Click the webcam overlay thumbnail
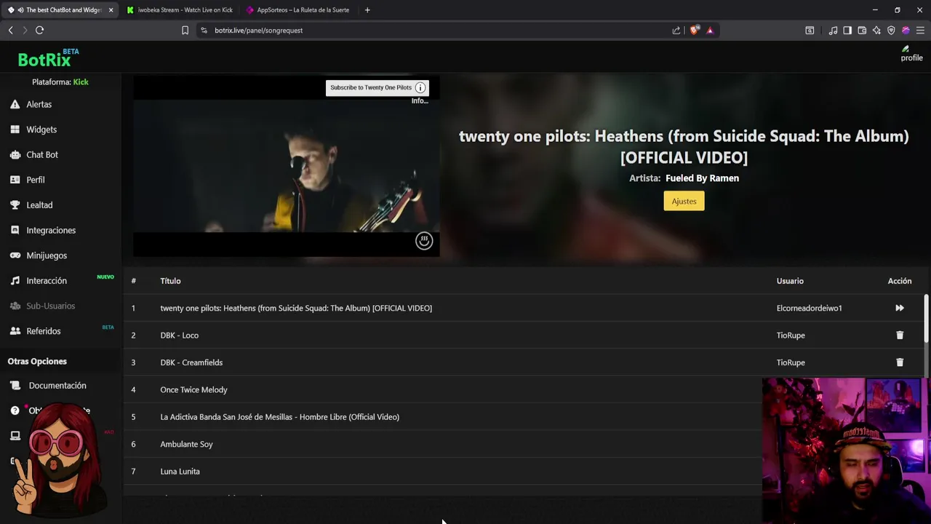 846,450
